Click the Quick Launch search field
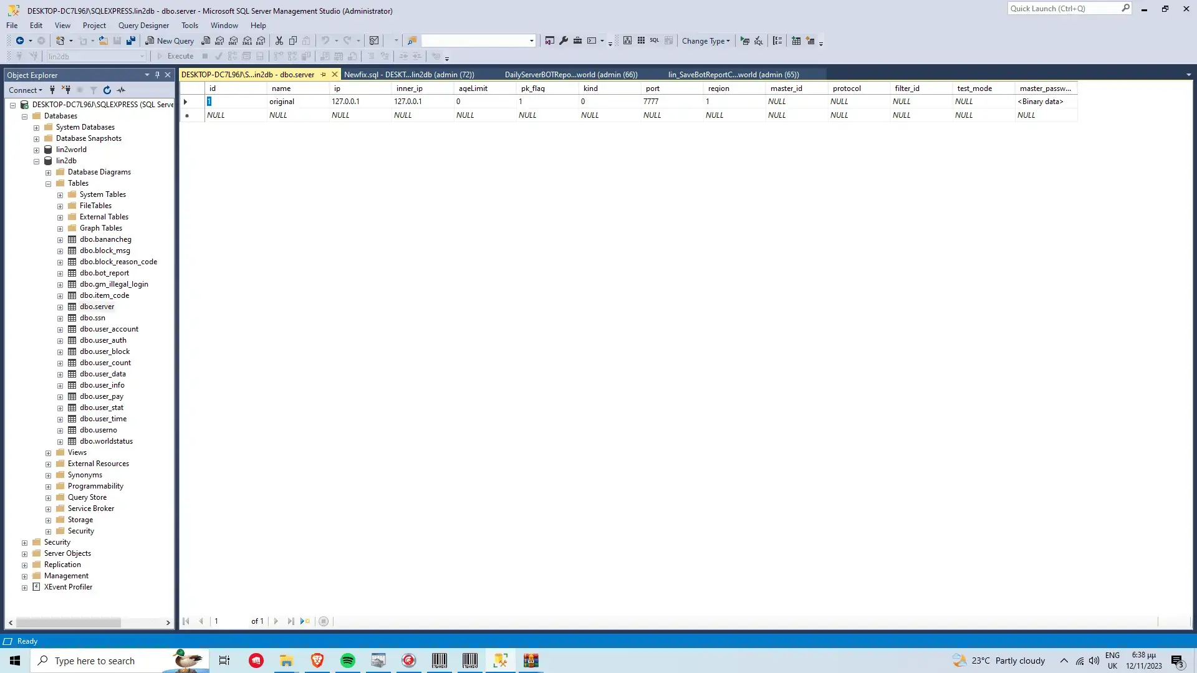The width and height of the screenshot is (1197, 673). click(1065, 9)
